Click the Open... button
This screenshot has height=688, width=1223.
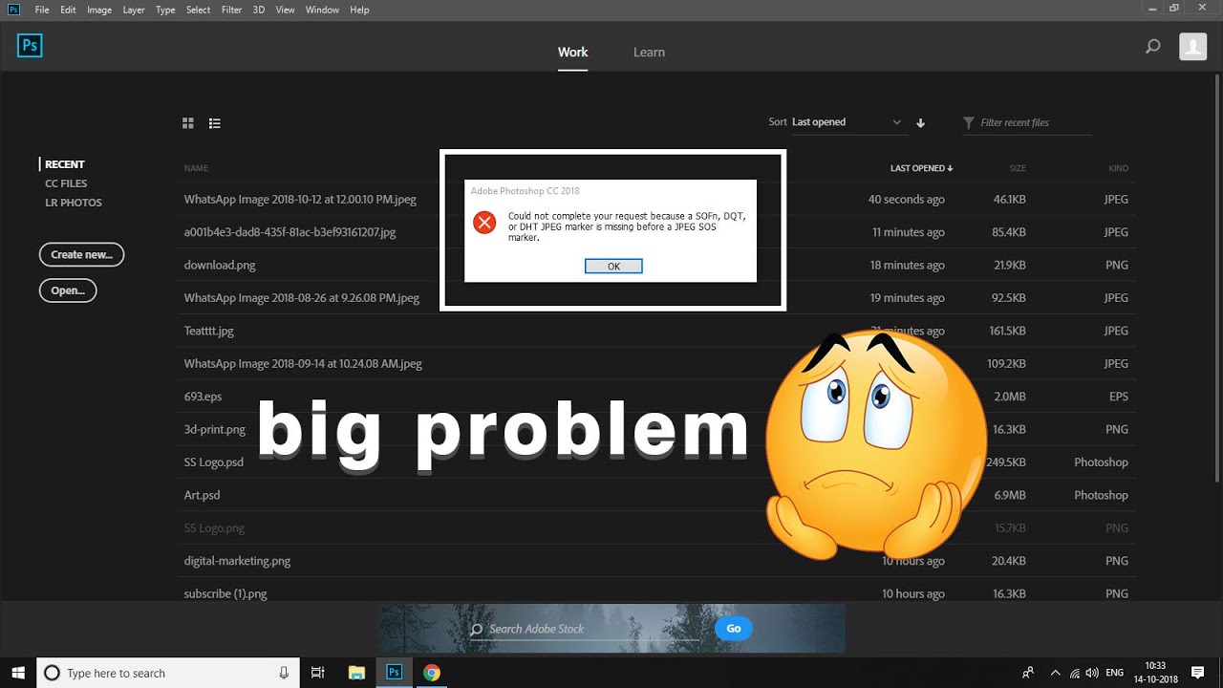(68, 290)
